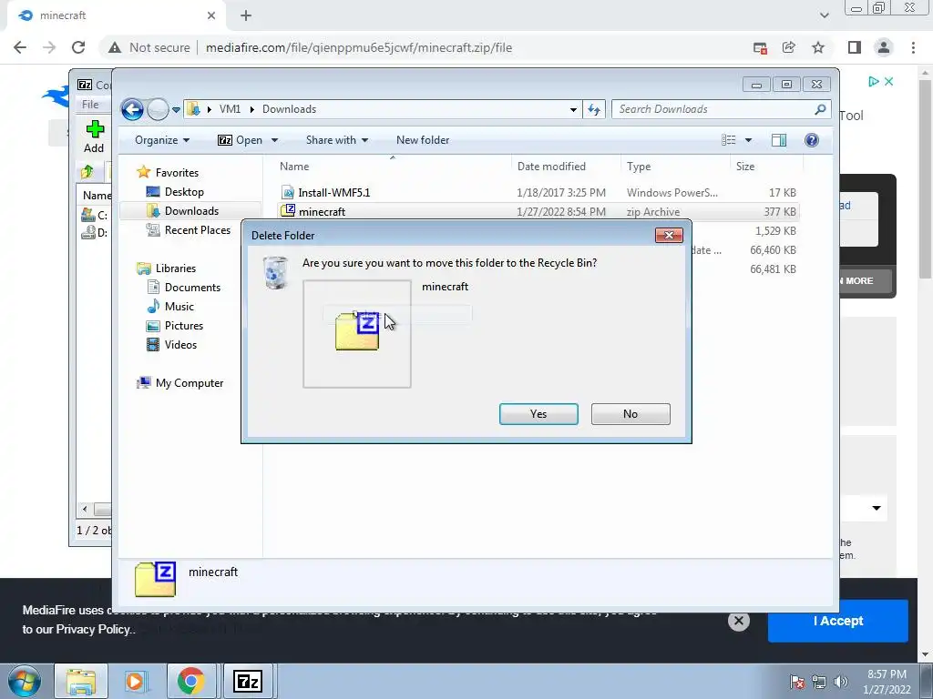Open the Videos library
This screenshot has width=933, height=699.
180,345
